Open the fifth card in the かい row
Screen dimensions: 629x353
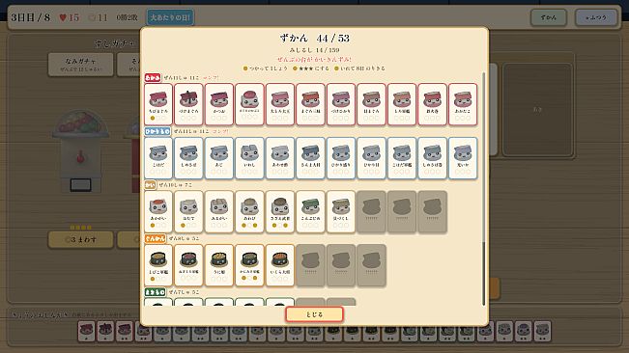pos(280,212)
